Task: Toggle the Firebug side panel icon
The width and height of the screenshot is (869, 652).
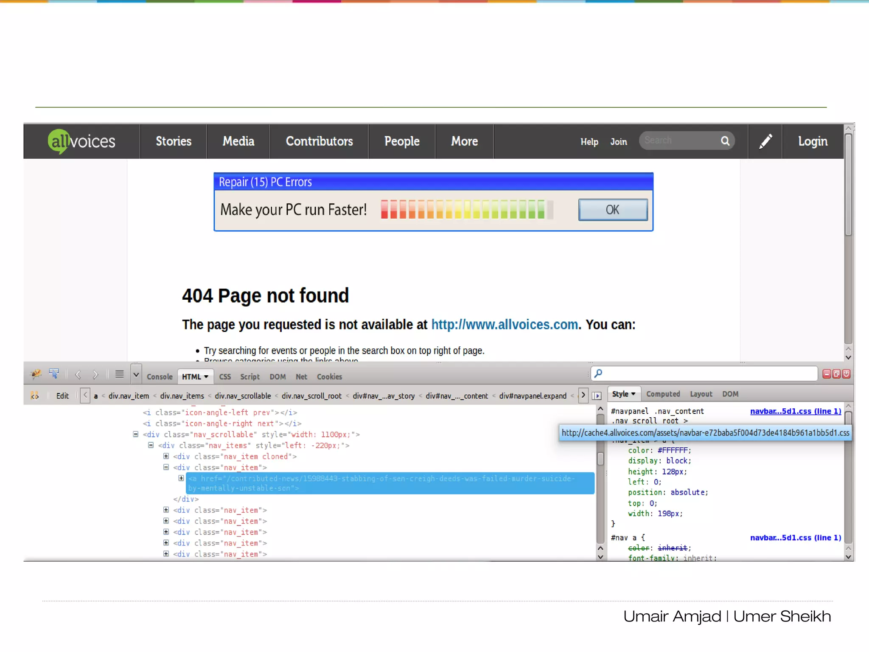Action: tap(597, 396)
